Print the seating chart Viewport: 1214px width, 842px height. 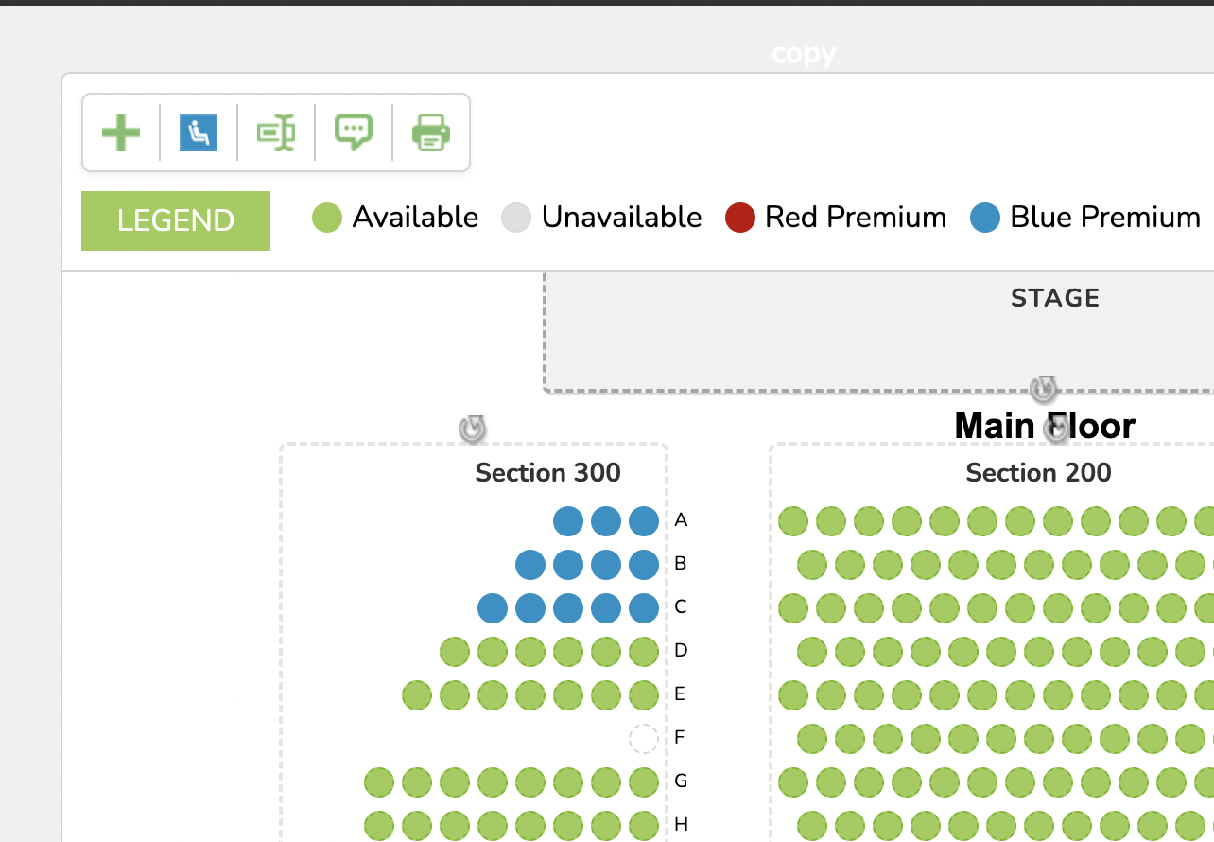tap(431, 132)
